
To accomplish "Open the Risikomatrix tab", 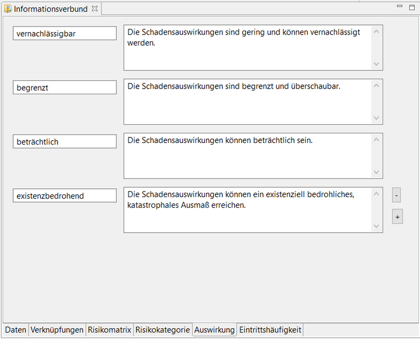I will (x=110, y=329).
